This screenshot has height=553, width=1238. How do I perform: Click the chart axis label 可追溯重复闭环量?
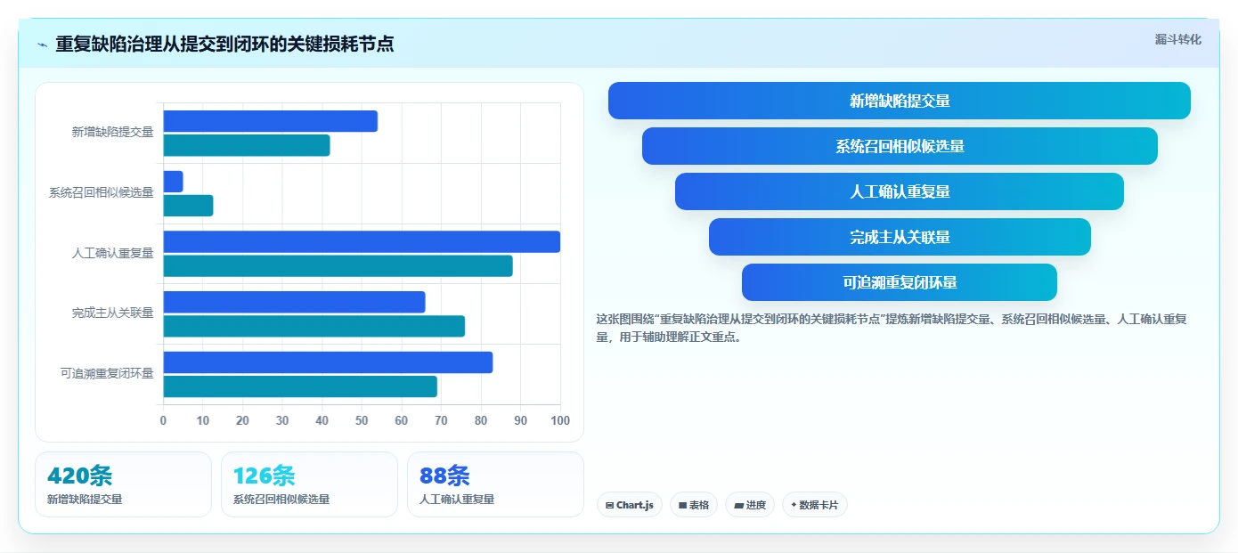point(107,373)
